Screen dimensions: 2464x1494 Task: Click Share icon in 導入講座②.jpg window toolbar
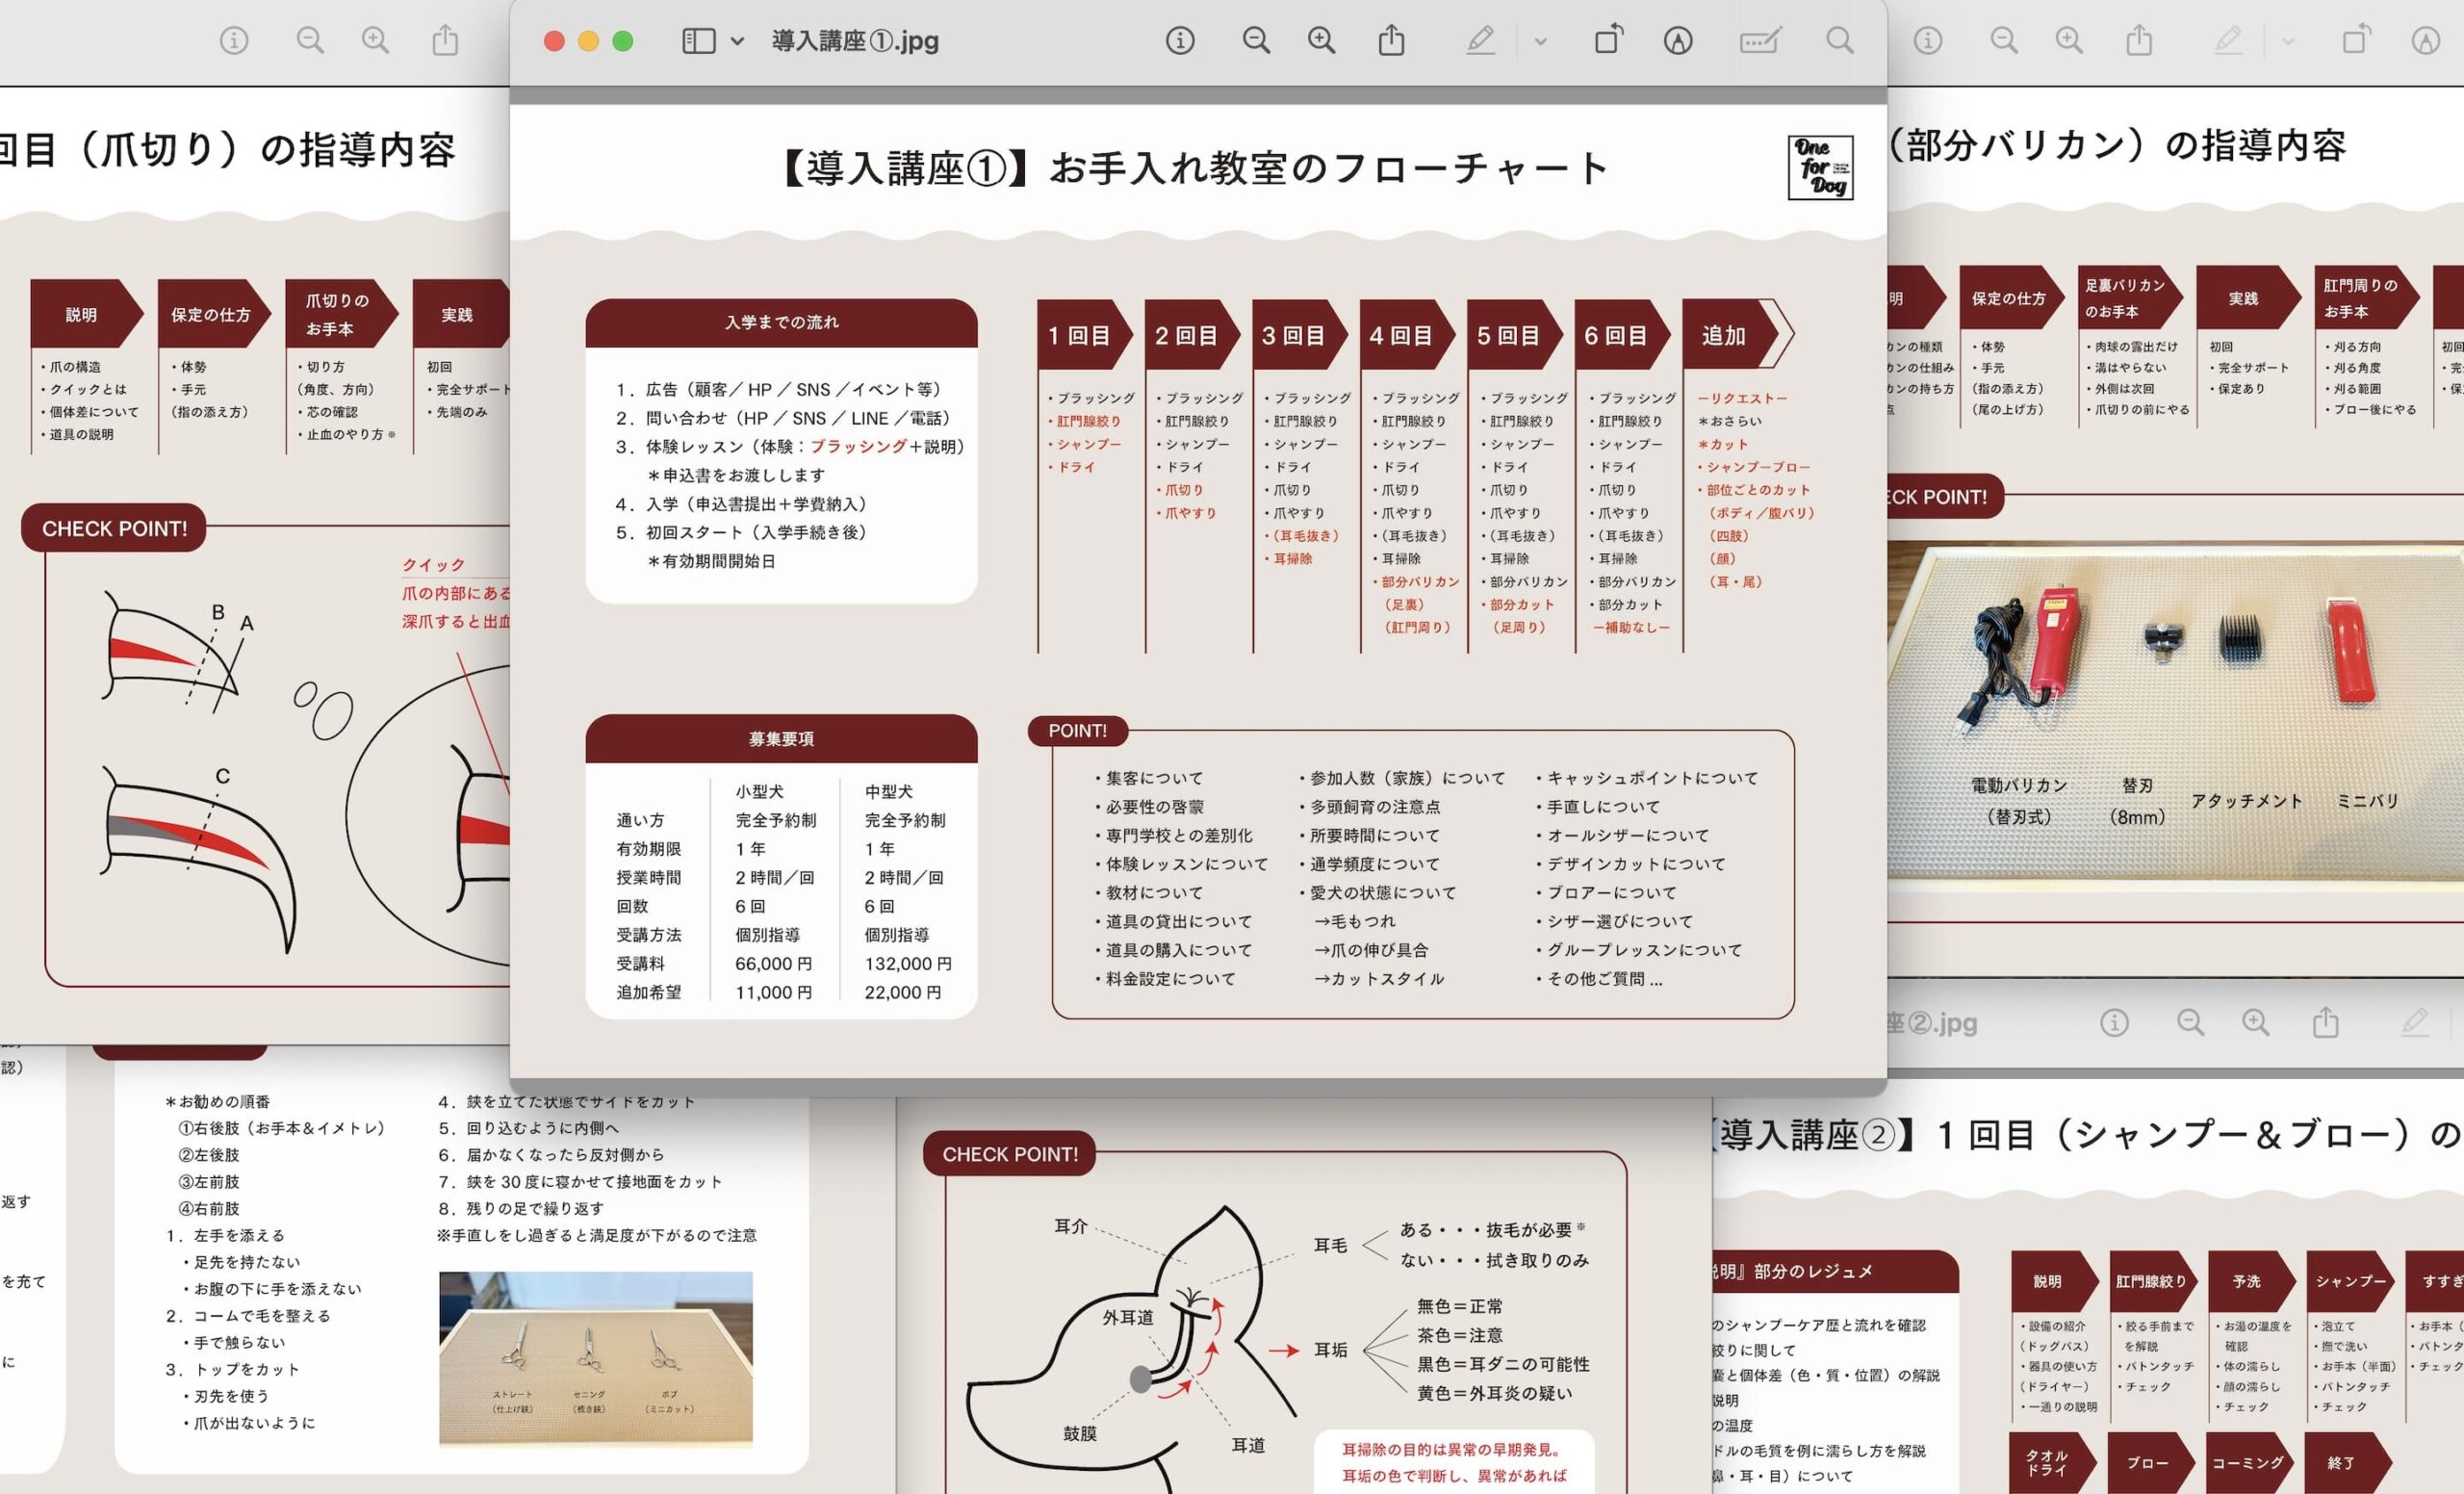pyautogui.click(x=2325, y=1023)
